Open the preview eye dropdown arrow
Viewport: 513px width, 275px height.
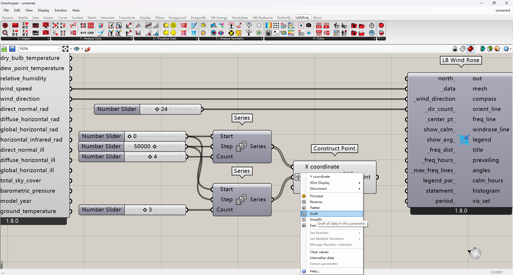pyautogui.click(x=82, y=49)
